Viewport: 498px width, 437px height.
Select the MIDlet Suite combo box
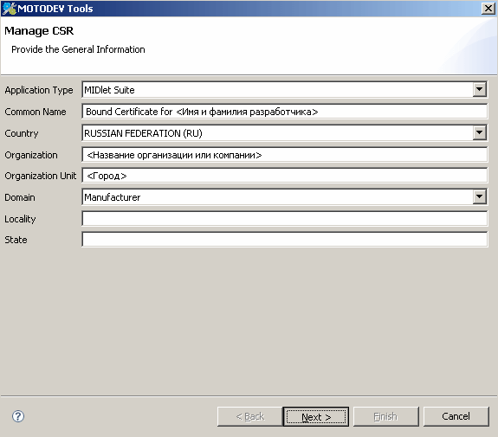(285, 90)
